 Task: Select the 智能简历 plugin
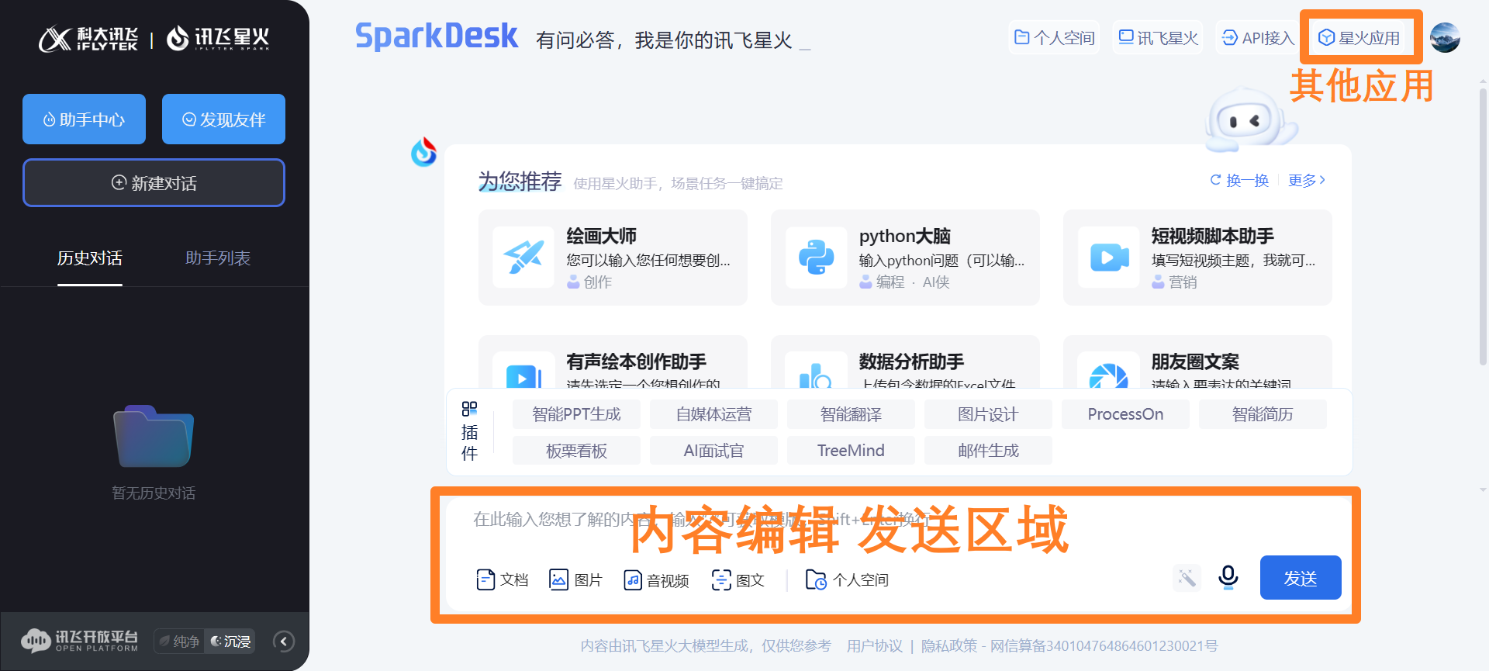[x=1263, y=414]
